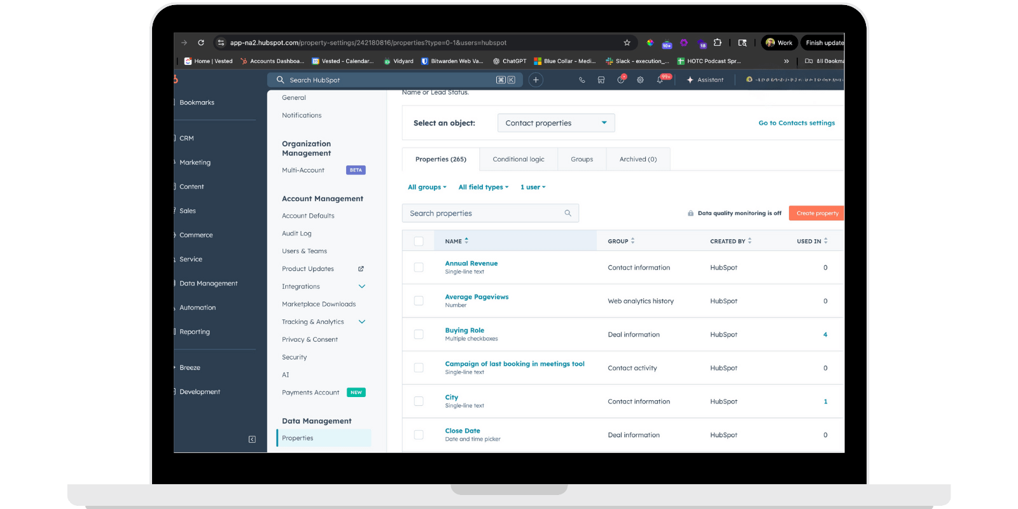Open the Work Chrome profile button
Screen dimensions: 1018x509
coord(779,43)
